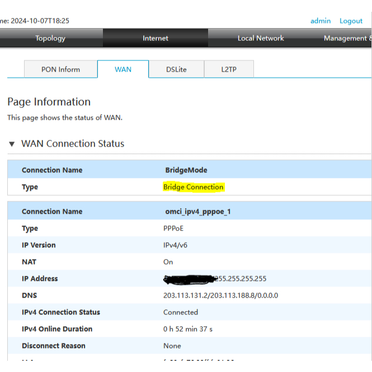Click the Page Information heading
The height and width of the screenshot is (372, 372).
[49, 102]
